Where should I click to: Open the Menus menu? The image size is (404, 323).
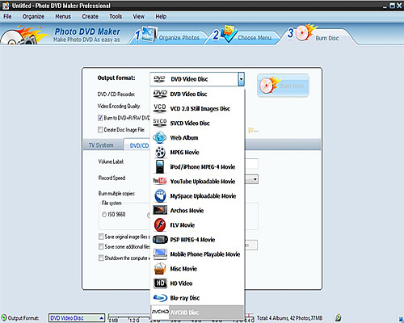63,16
